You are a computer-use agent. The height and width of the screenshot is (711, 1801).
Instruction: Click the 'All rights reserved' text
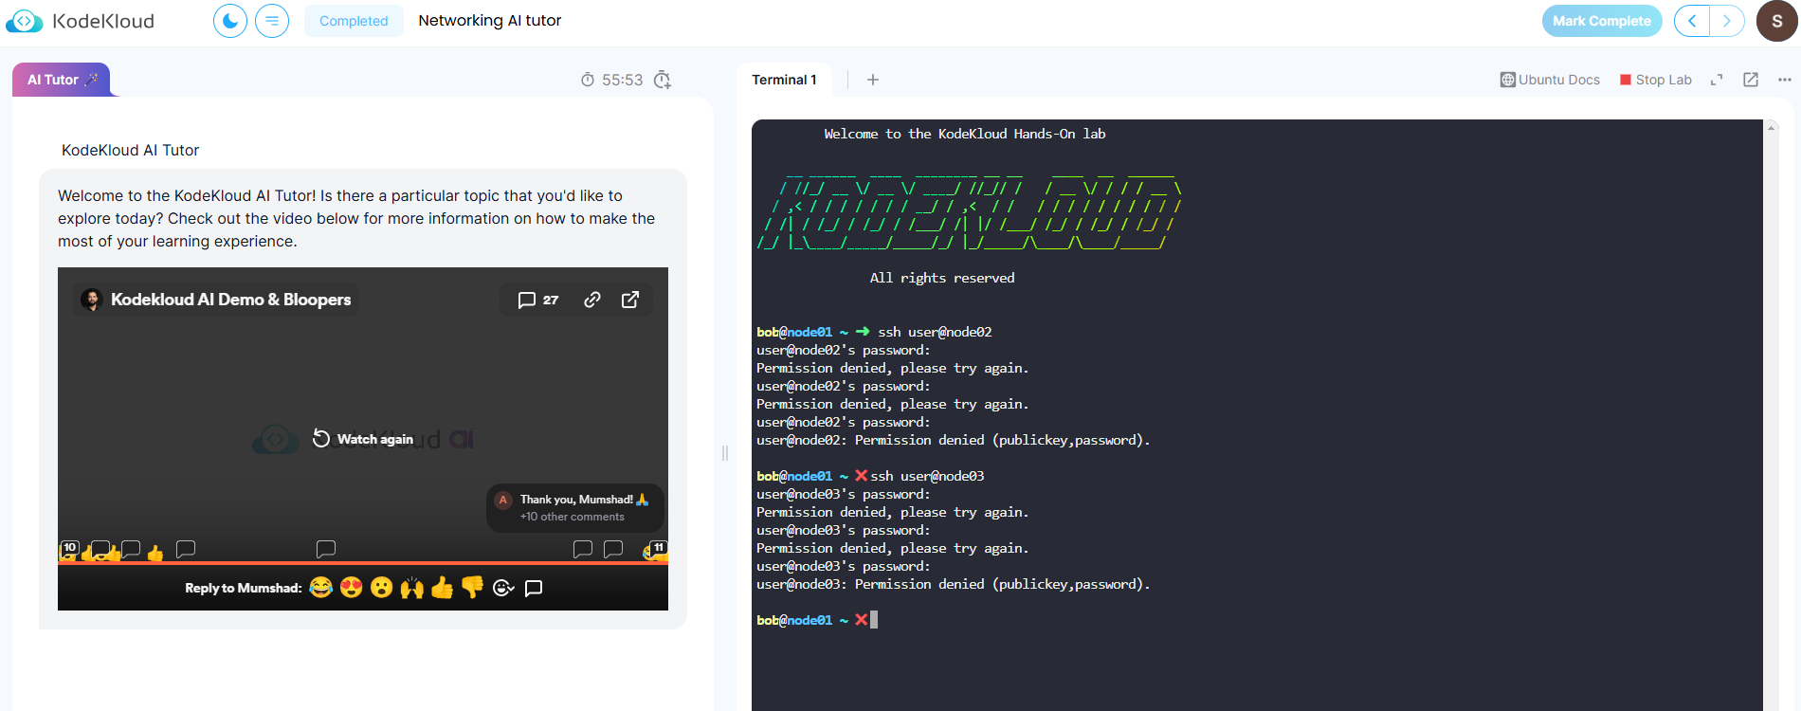pyautogui.click(x=942, y=278)
